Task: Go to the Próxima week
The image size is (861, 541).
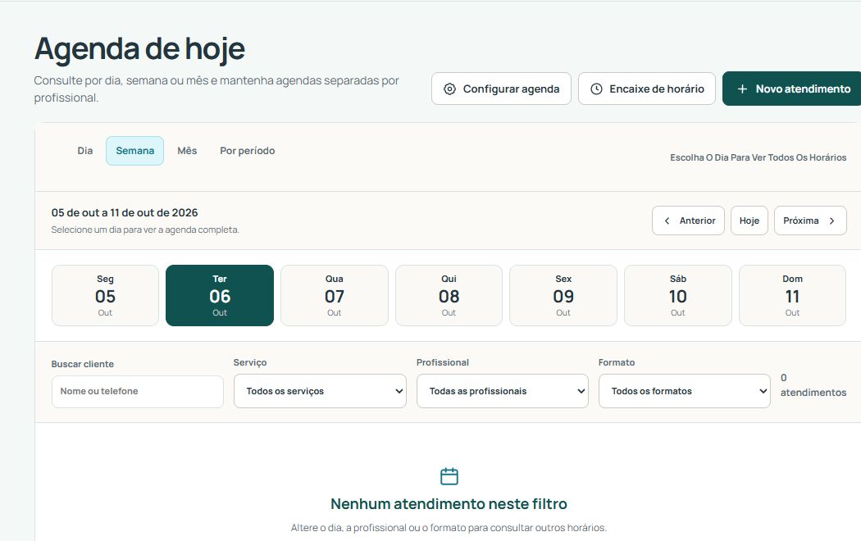Action: click(810, 220)
